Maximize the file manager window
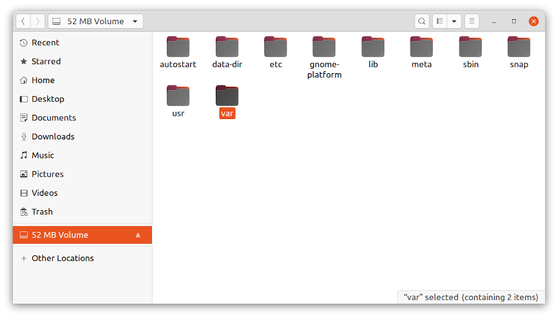558x318 pixels. [514, 21]
